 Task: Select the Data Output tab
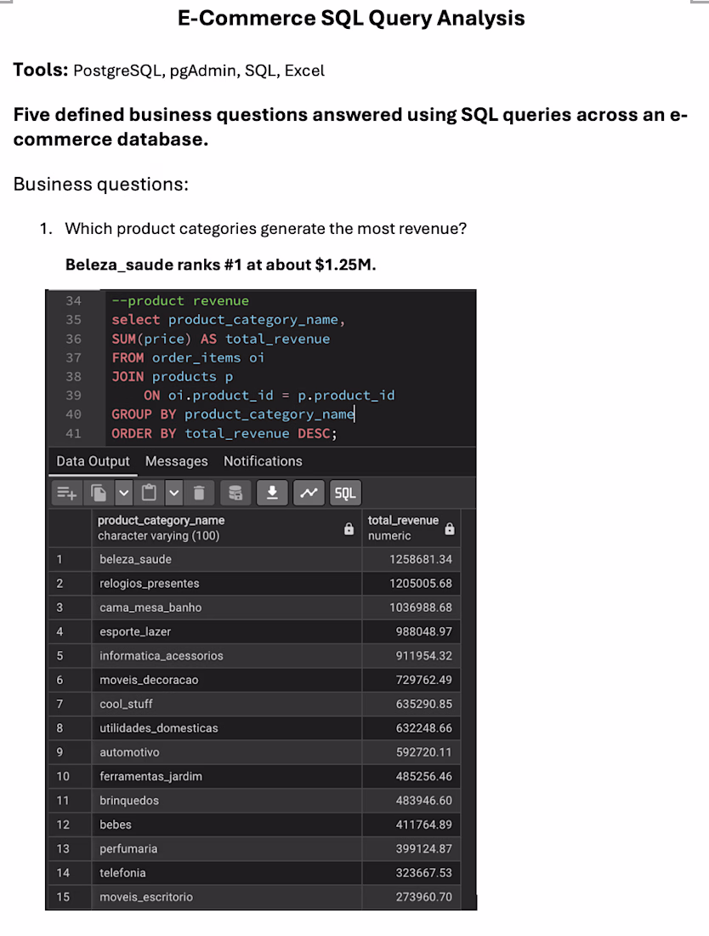(x=93, y=461)
